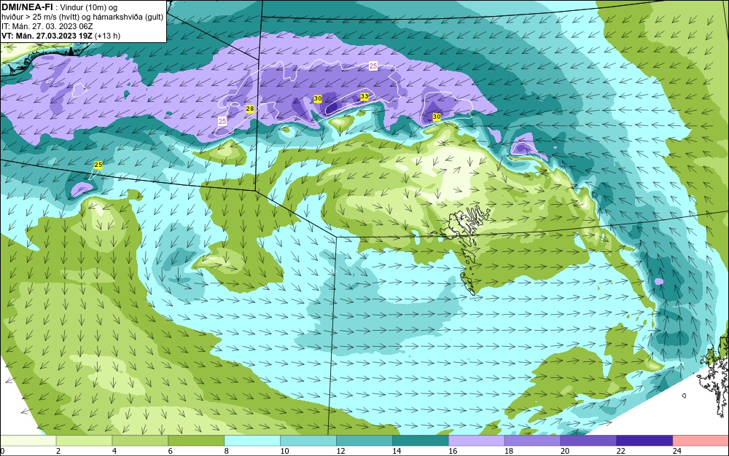The image size is (729, 456).
Task: Click the yellow 25 gust label
Action: [x=98, y=165]
